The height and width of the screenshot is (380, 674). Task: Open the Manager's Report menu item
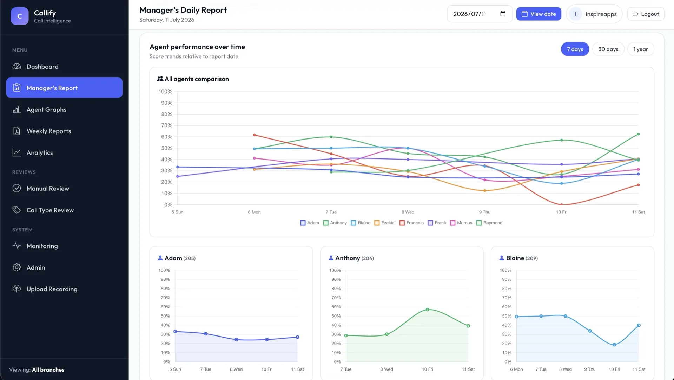64,88
